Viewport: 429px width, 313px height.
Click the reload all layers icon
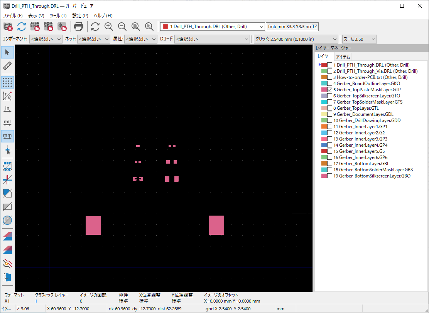point(22,27)
